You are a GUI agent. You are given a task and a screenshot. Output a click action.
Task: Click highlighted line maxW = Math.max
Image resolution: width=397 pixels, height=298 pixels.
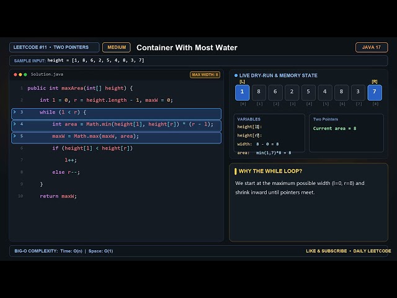pos(116,138)
